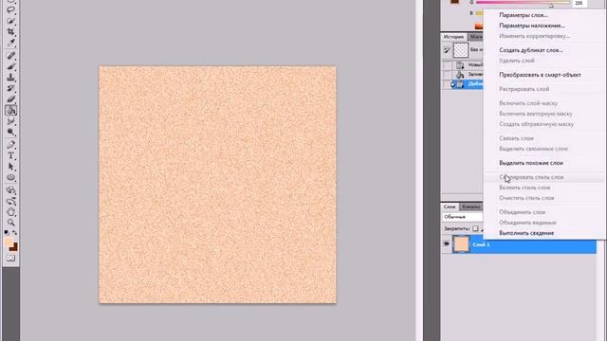Select the Слой 1 layer thumbnail
Screen dimensions: 607x341
point(461,244)
